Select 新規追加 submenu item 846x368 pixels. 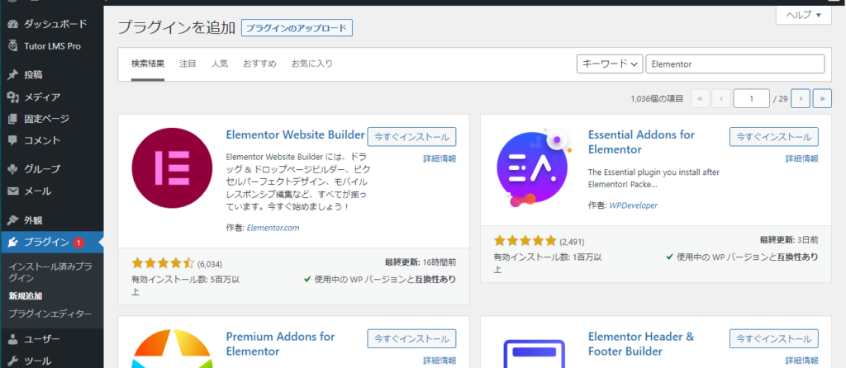pyautogui.click(x=26, y=295)
